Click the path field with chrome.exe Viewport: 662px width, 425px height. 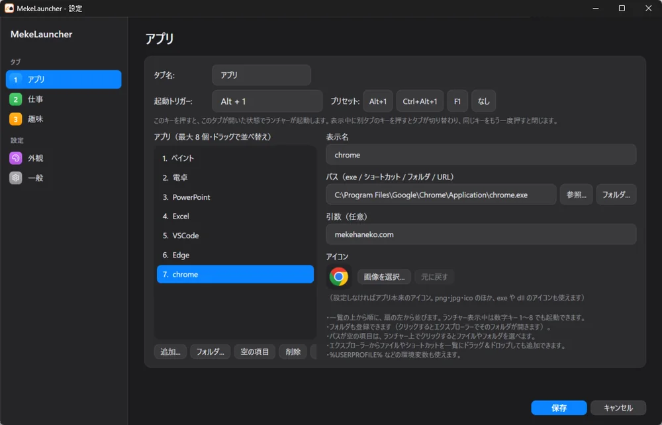pyautogui.click(x=441, y=195)
